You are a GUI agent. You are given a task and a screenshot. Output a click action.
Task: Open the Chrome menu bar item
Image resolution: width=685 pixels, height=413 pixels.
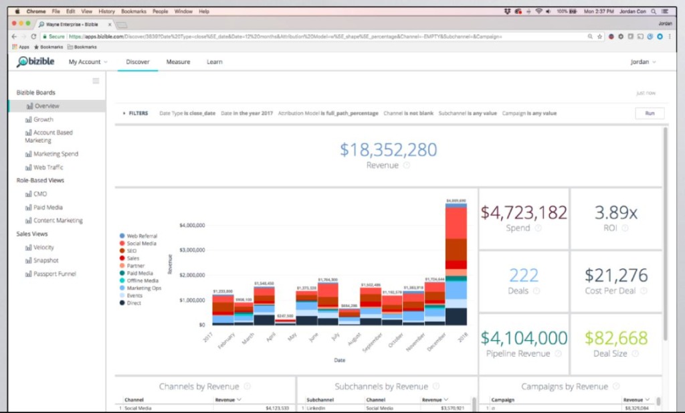click(36, 11)
